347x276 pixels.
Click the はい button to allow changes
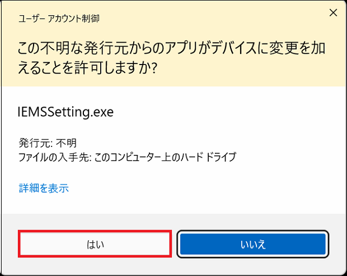coord(95,244)
